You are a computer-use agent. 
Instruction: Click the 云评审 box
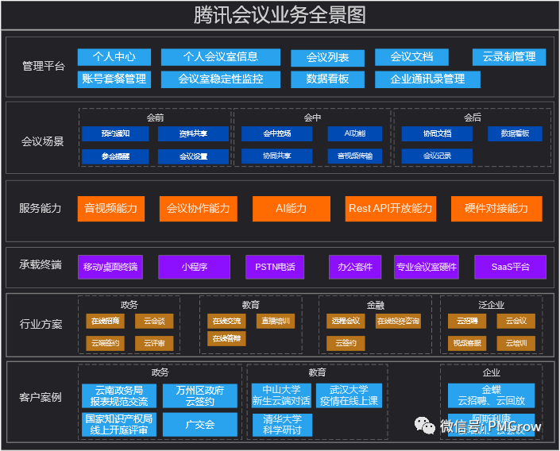(154, 344)
